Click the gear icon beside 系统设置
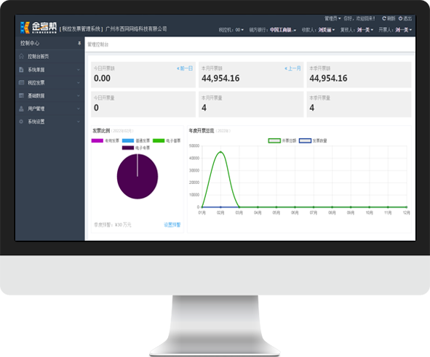Image resolution: width=430 pixels, height=357 pixels. tap(21, 121)
